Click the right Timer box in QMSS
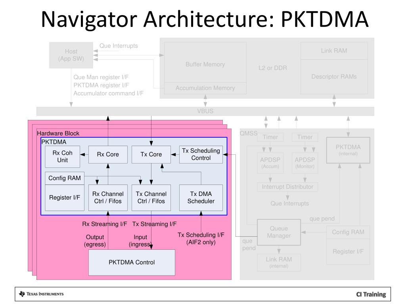 pyautogui.click(x=305, y=137)
